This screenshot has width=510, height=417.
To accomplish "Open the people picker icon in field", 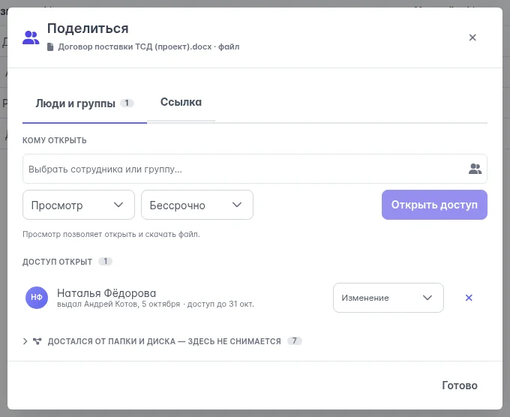I will tap(475, 169).
